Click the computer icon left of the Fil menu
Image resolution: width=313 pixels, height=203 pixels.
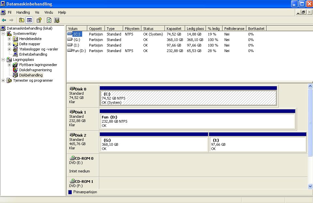[3, 12]
